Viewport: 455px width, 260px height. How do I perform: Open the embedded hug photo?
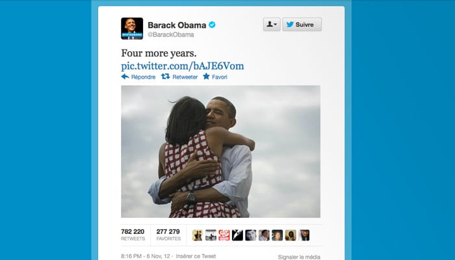[220, 151]
